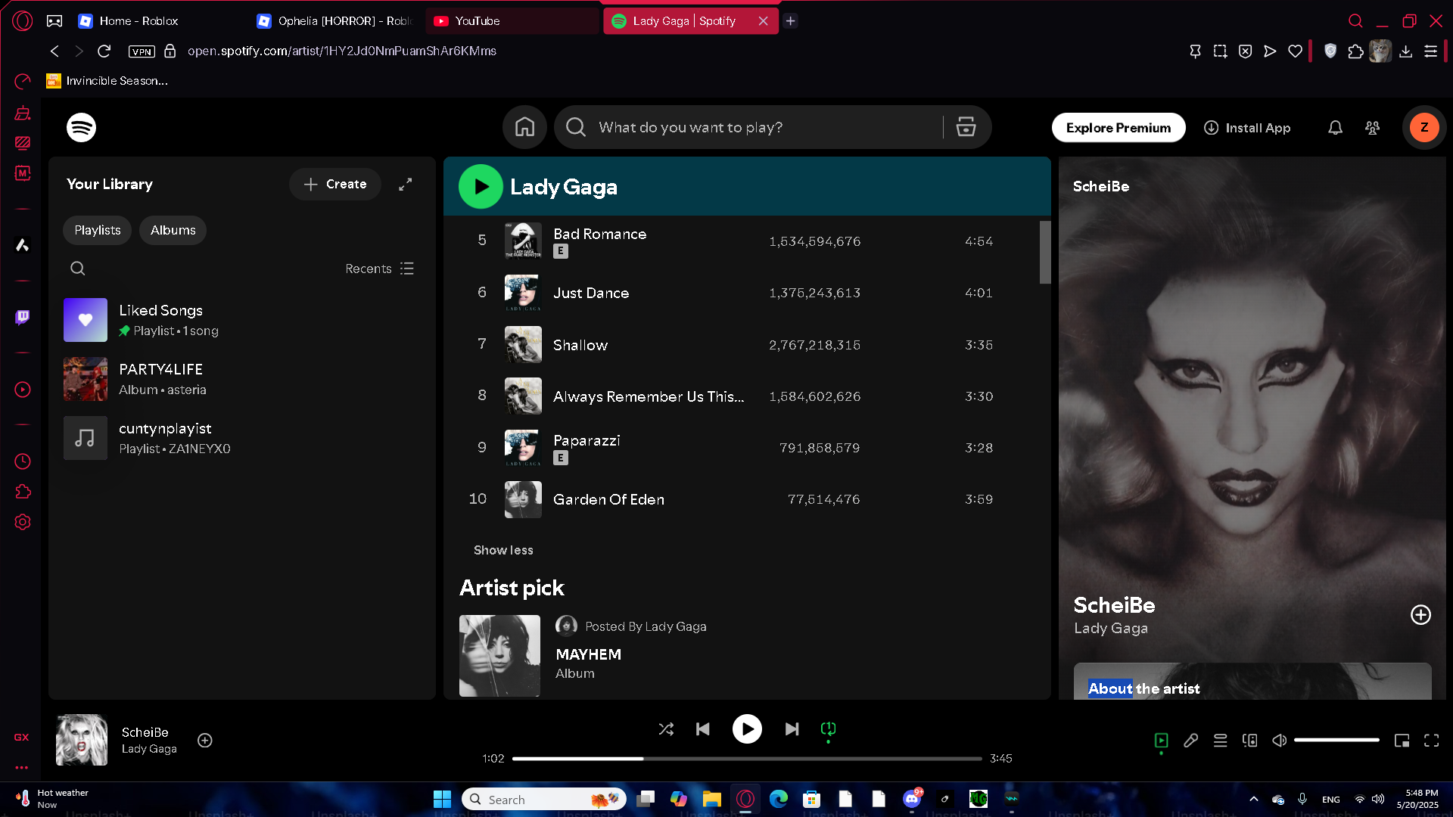Click the Spotify Home icon

click(524, 127)
